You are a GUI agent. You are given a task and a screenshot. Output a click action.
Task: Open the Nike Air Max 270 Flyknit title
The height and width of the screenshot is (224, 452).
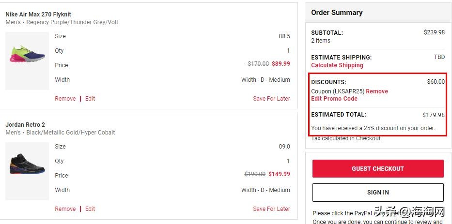(x=38, y=15)
